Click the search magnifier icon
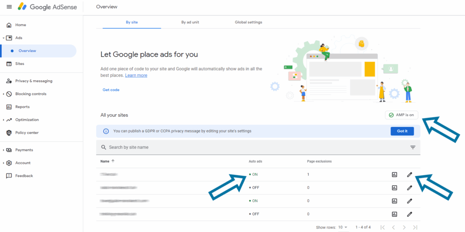 pos(104,147)
